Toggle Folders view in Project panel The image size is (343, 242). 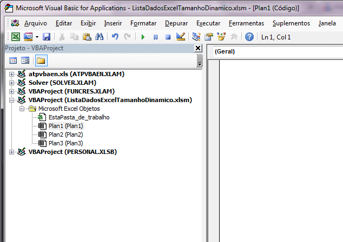pos(41,60)
